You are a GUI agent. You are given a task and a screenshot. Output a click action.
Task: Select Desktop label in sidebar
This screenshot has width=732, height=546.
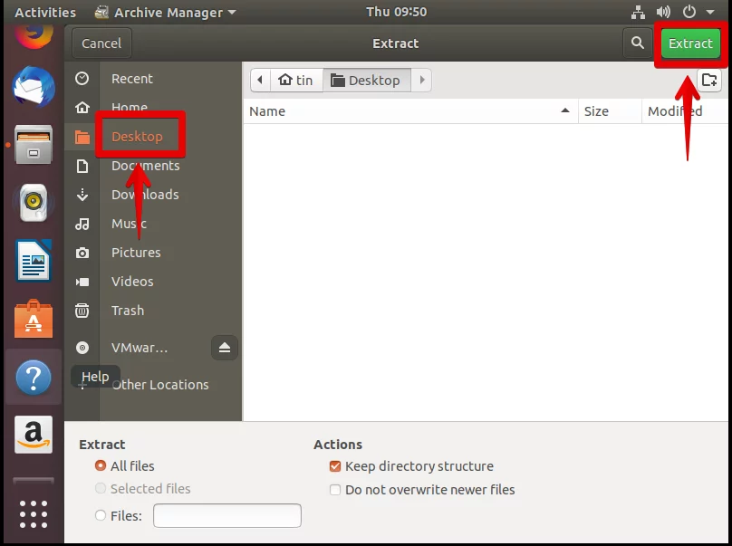(x=138, y=137)
